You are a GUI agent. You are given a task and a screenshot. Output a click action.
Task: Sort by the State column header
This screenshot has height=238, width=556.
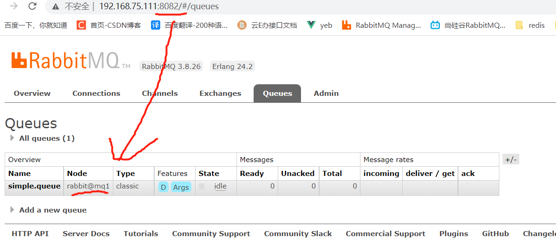point(209,174)
